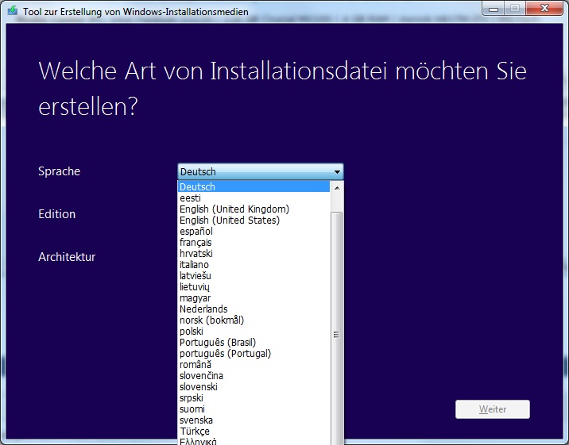Screen dimensions: 569x445
Task: Choose eesti from the language list
Action: coord(254,198)
